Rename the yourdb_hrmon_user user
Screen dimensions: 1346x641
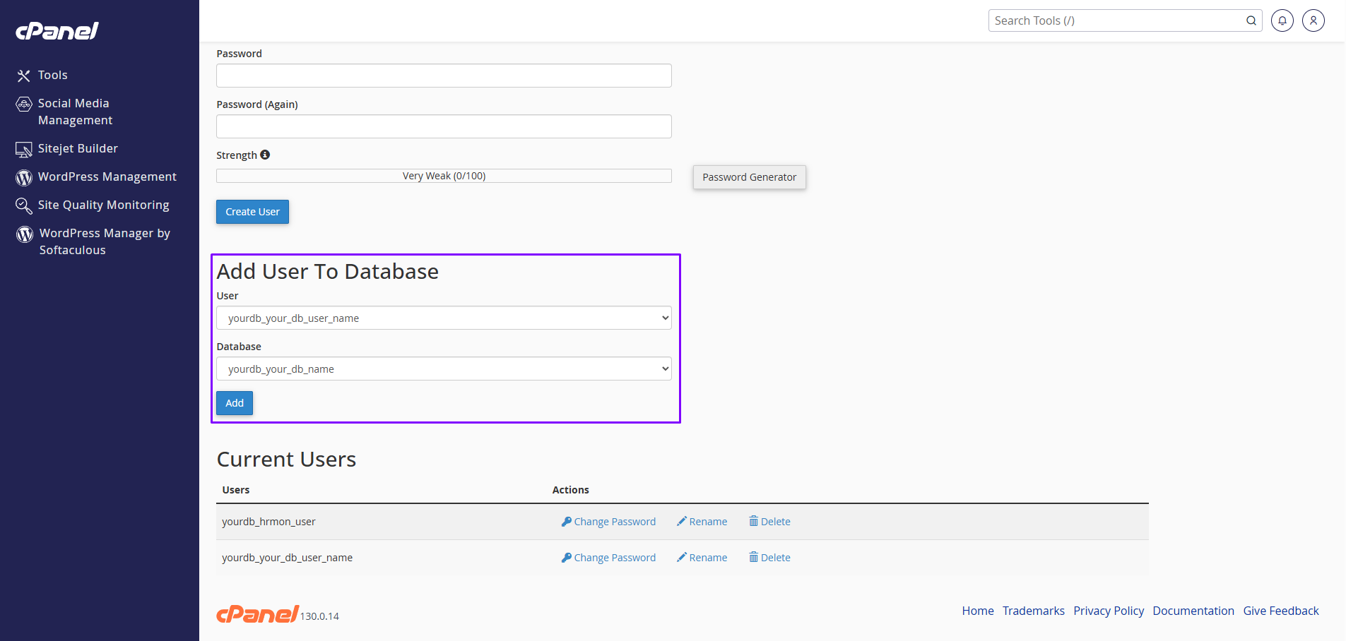pyautogui.click(x=702, y=522)
